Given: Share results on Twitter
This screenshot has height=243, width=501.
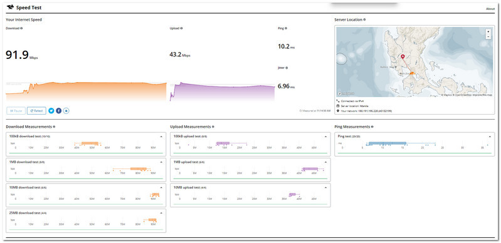Looking at the screenshot, I should (51, 111).
